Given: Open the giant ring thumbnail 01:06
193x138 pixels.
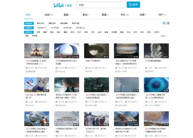Looking at the screenshot, I should [x=67, y=51].
